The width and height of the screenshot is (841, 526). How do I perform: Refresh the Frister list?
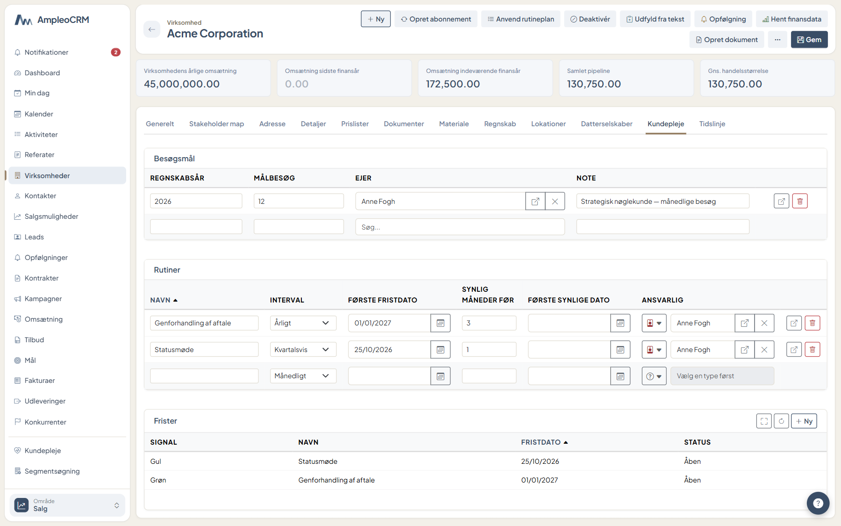pyautogui.click(x=781, y=421)
